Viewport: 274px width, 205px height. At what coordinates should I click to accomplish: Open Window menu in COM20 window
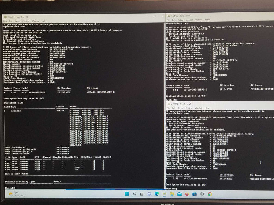pos(199,20)
